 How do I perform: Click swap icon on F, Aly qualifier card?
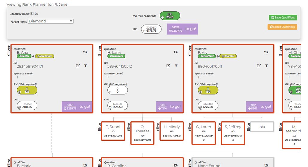point(266,52)
